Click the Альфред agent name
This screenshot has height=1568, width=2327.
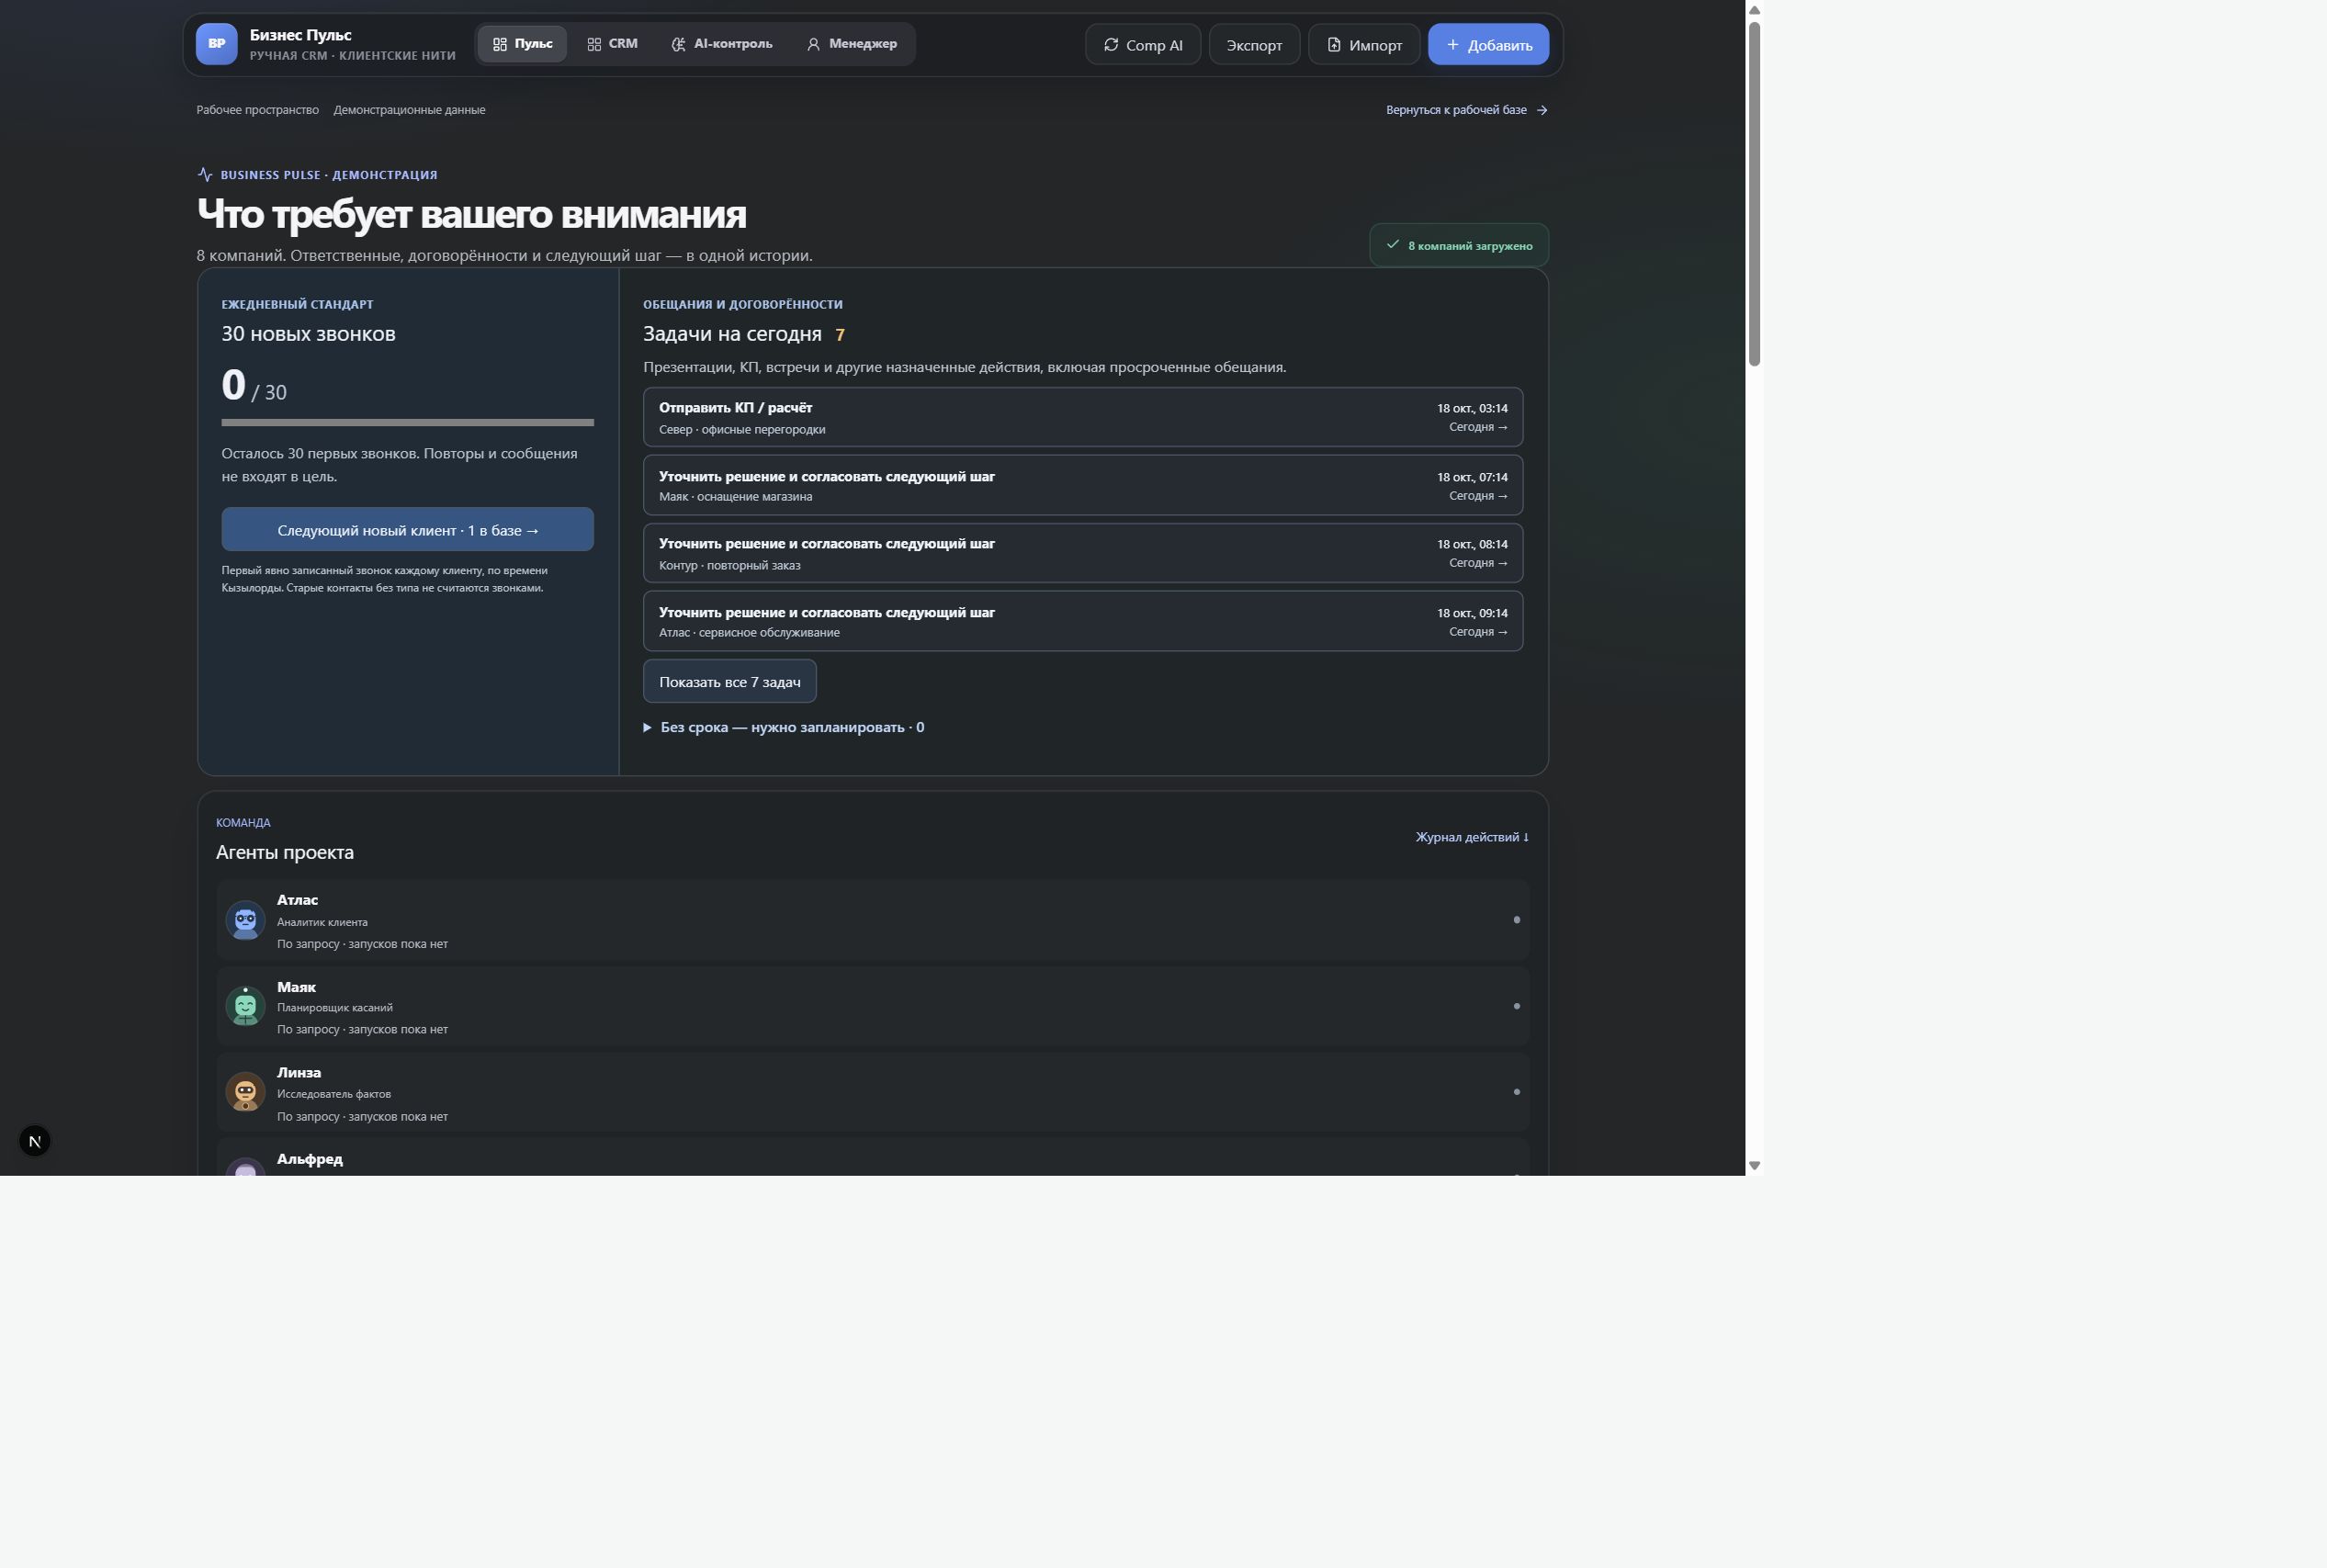(x=310, y=1159)
